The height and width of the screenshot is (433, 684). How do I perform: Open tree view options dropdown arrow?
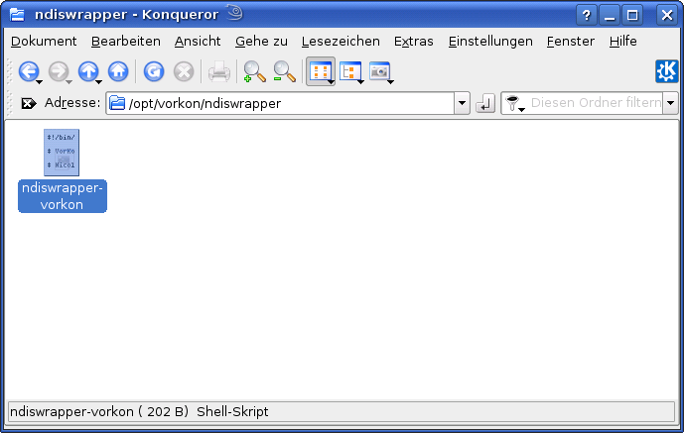tap(361, 82)
